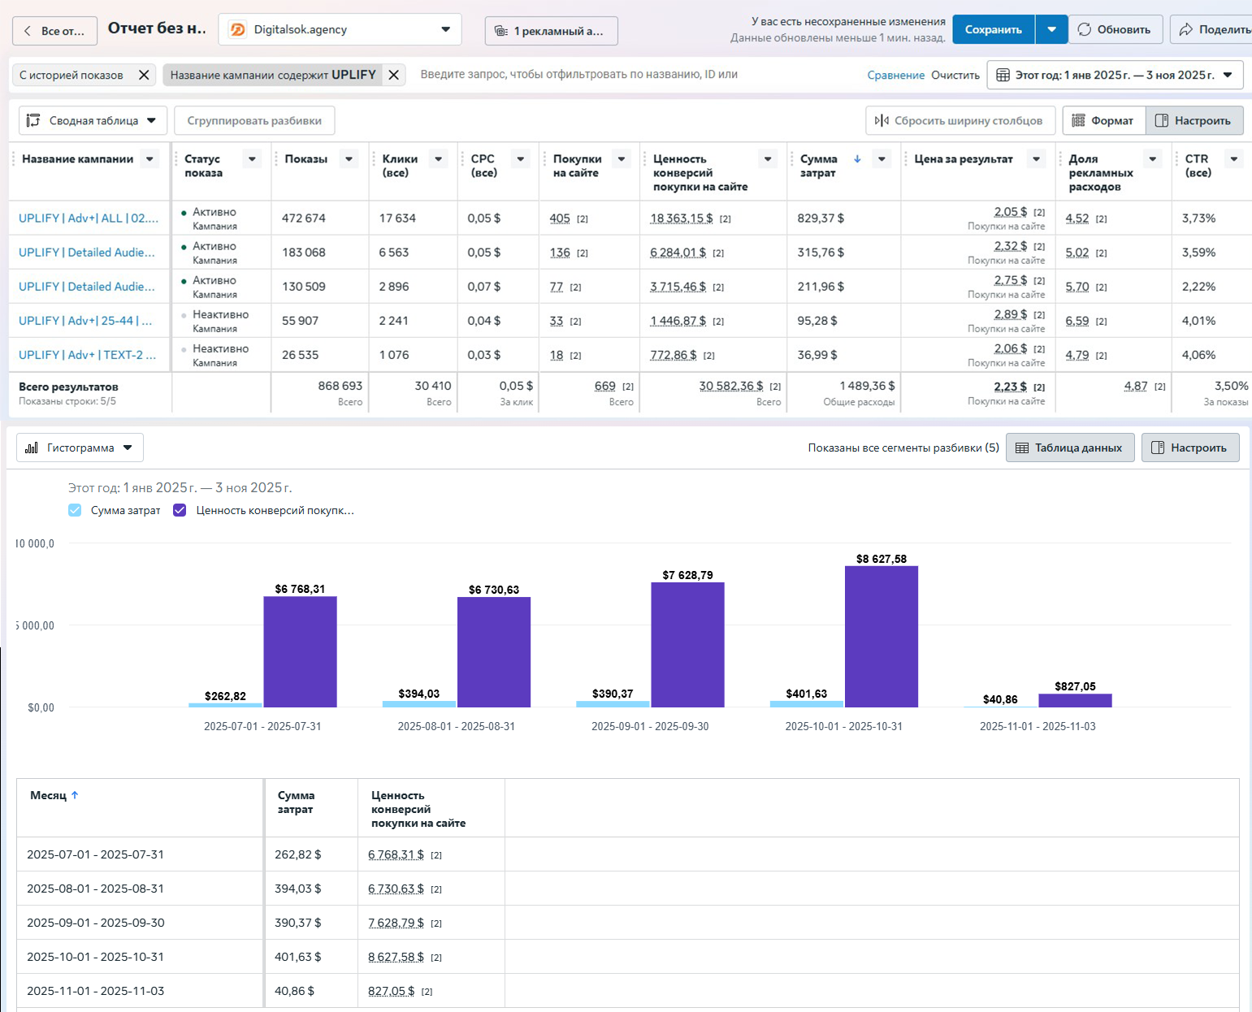
Task: Click the pivot table icon in Сводная таблица
Action: [33, 120]
